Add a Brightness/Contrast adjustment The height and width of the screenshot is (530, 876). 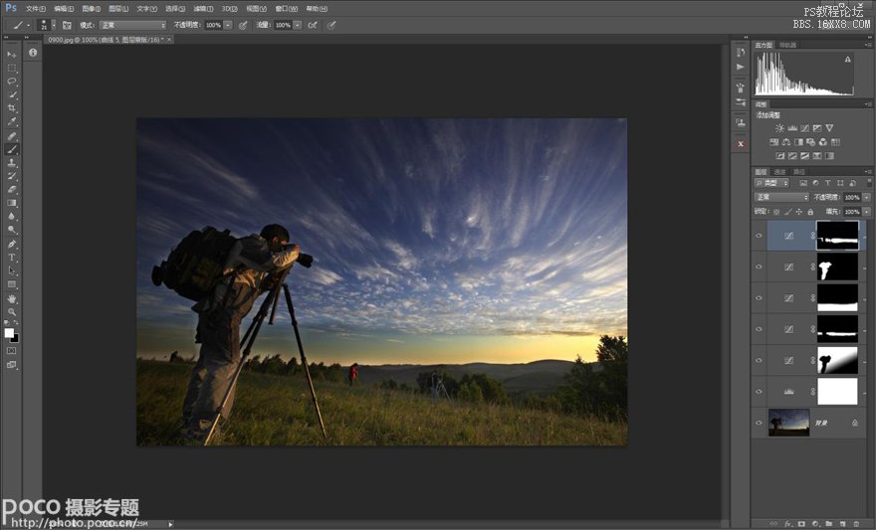pos(779,128)
